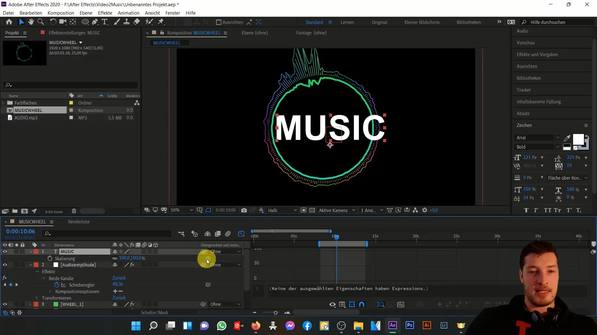The height and width of the screenshot is (335, 597).
Task: Hide the WHEEL_1 layer
Action: click(5, 304)
